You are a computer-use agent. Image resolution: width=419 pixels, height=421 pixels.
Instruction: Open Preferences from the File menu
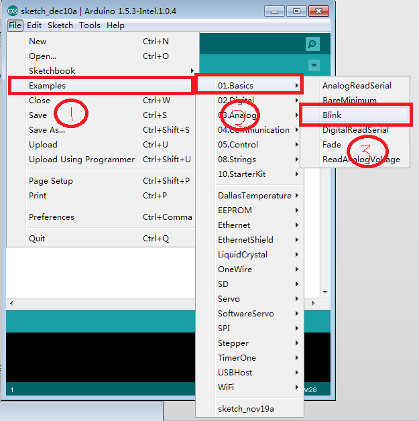coord(101,217)
